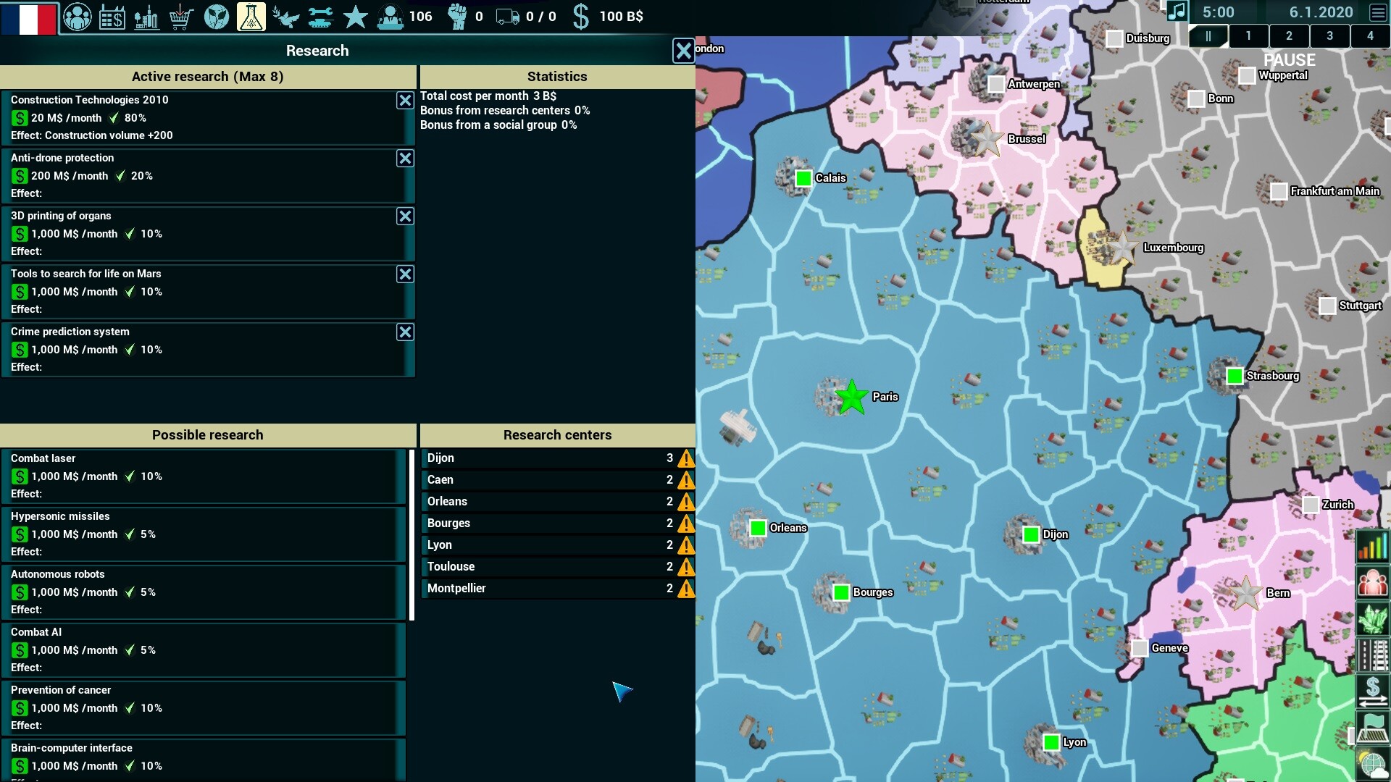
Task: Select Lyon research center row
Action: pos(558,545)
